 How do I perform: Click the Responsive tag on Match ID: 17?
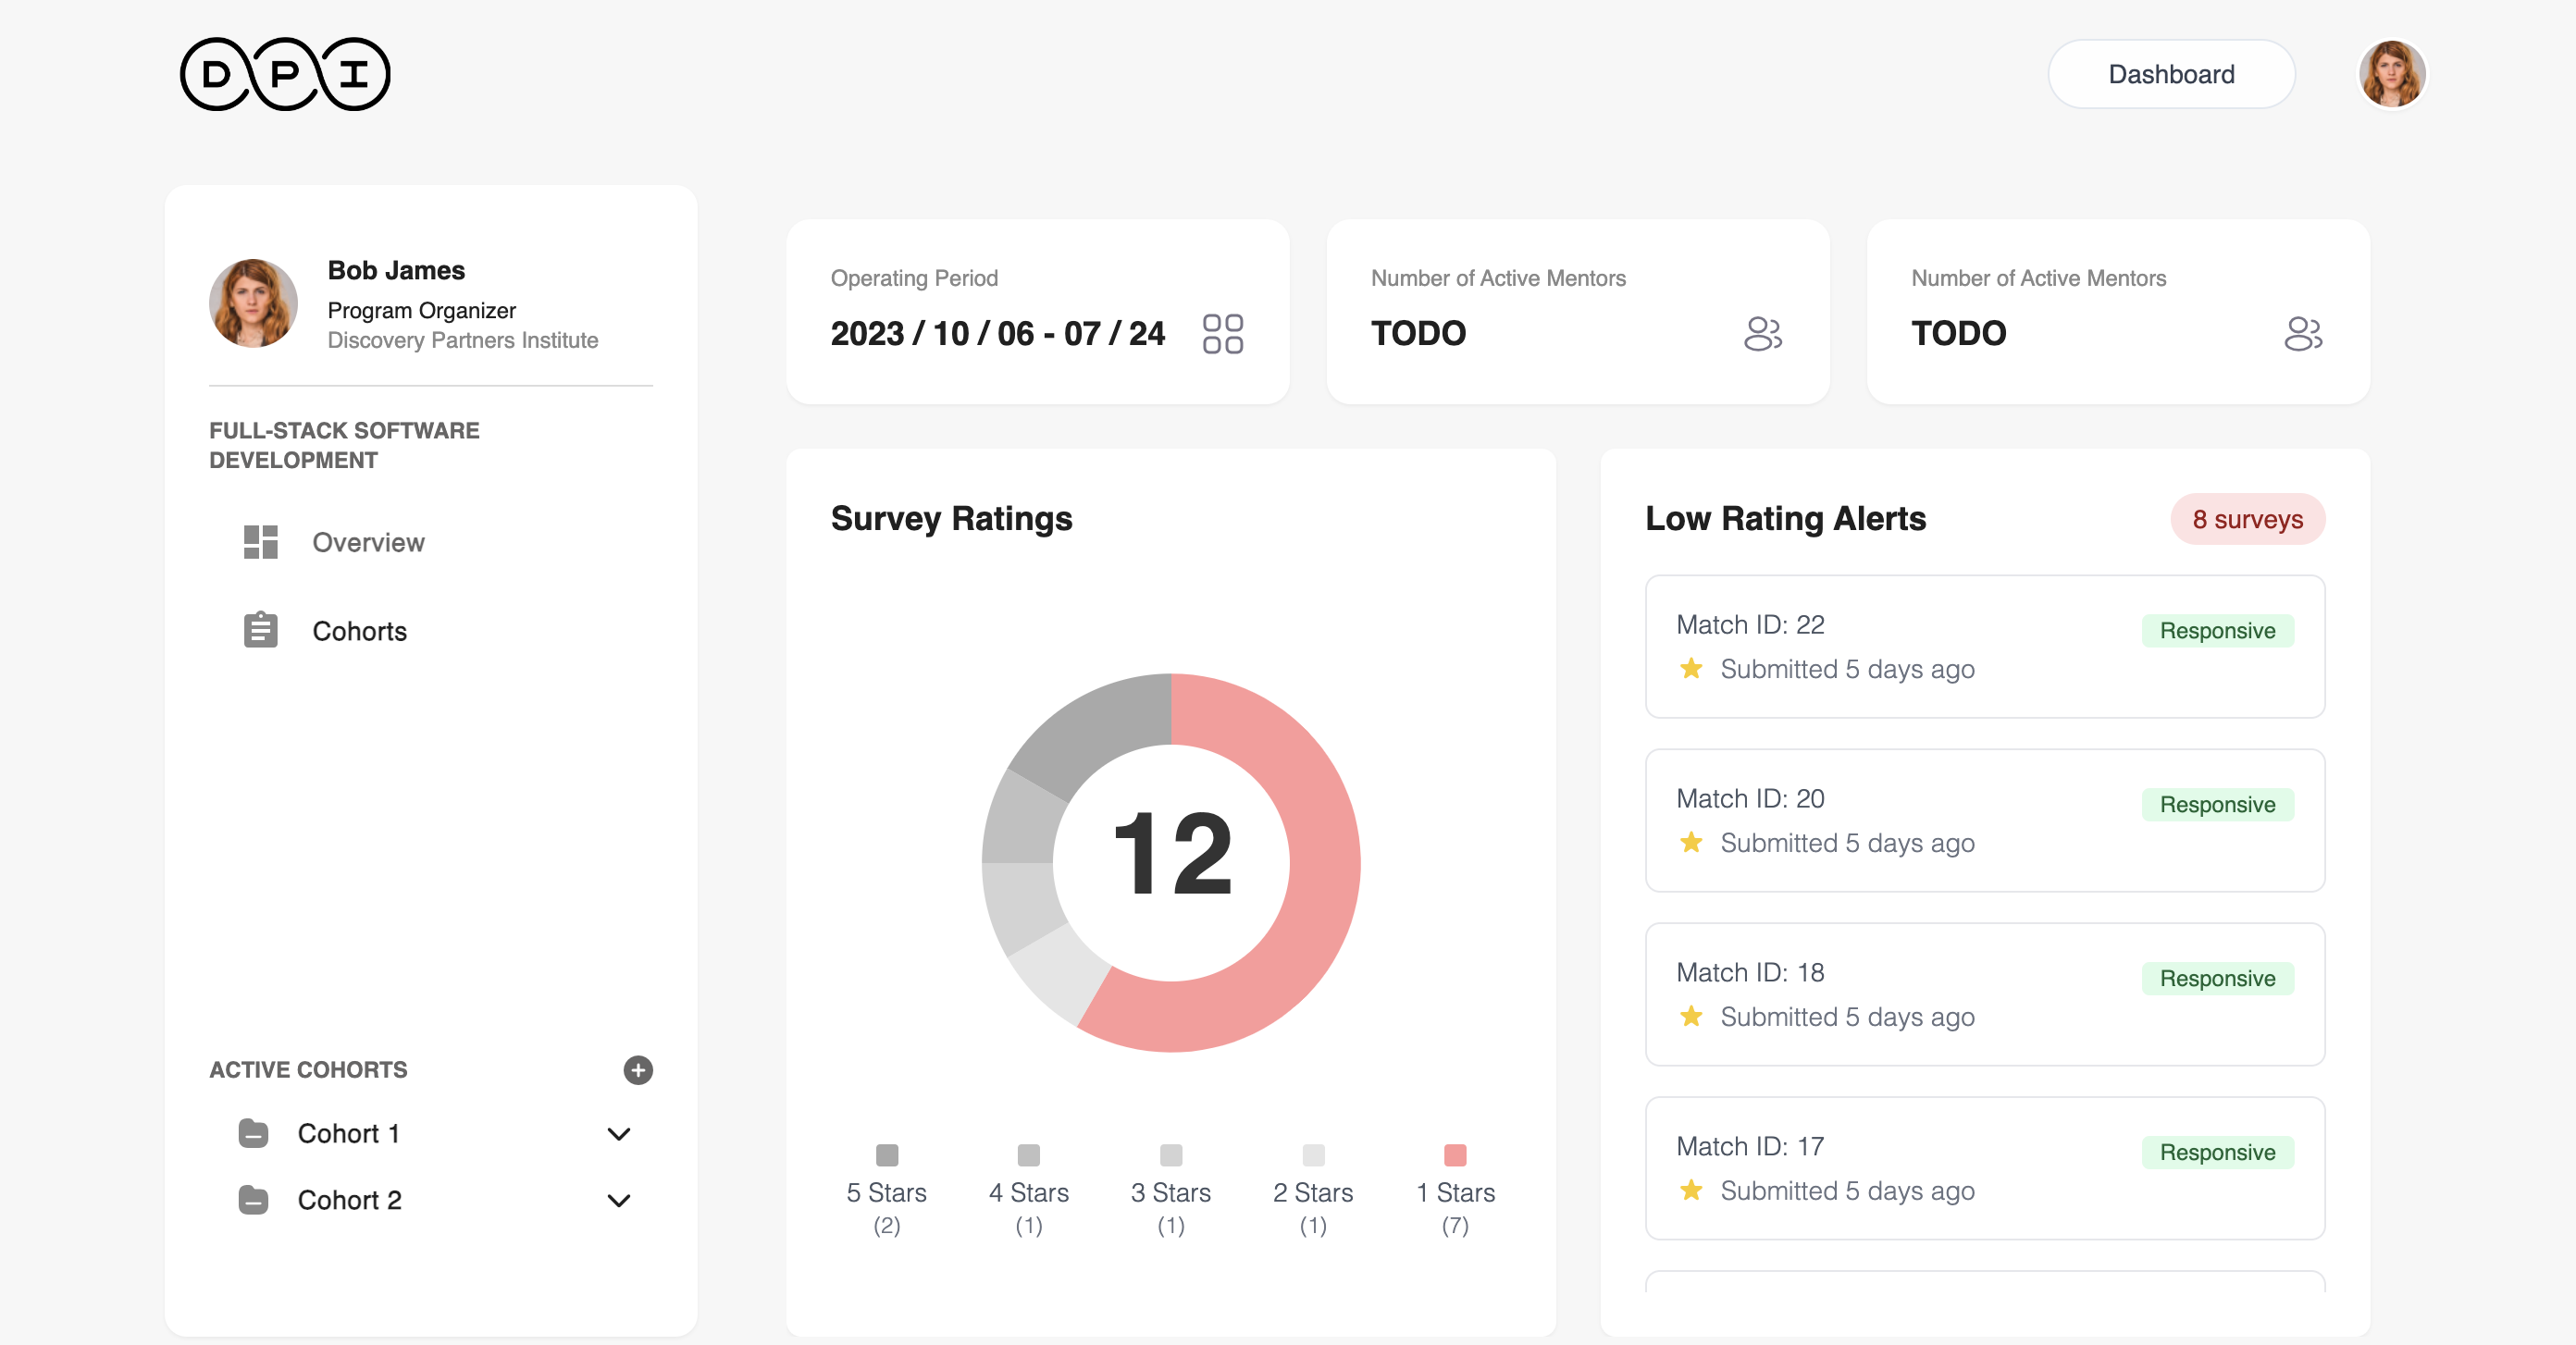pos(2217,1152)
